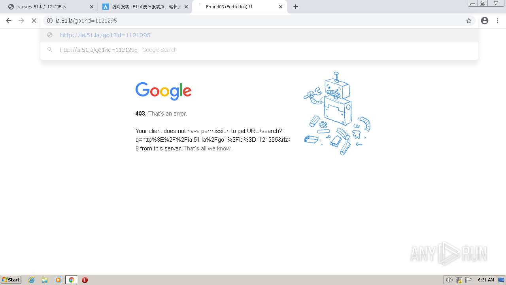Click the globe icon in first suggestion
Viewport: 506px width, 285px height.
click(x=50, y=35)
